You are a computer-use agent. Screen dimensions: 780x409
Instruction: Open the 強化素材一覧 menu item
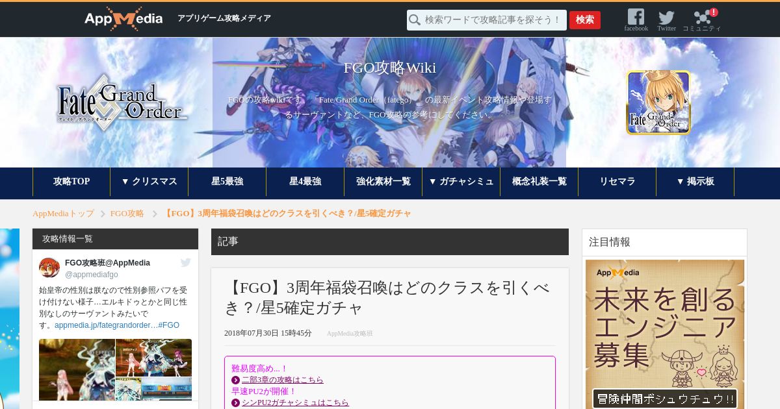(383, 182)
